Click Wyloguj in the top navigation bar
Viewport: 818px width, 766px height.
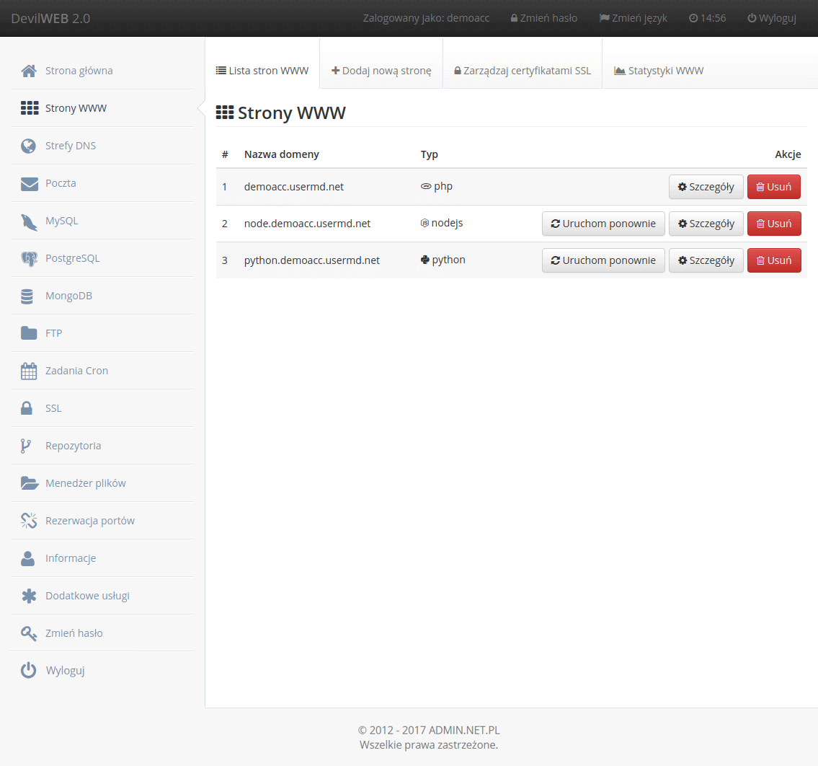pyautogui.click(x=772, y=18)
